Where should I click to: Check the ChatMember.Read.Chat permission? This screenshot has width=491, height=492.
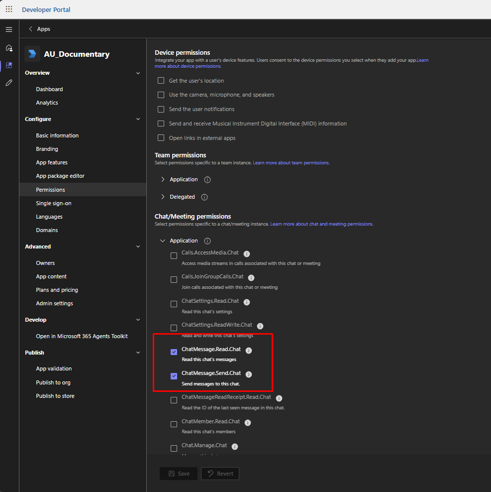click(x=174, y=424)
